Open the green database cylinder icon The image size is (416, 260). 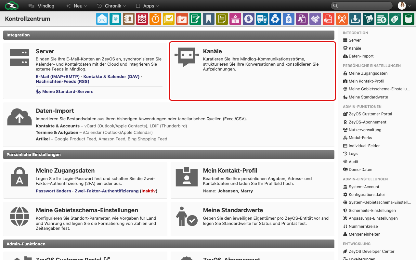click(409, 19)
